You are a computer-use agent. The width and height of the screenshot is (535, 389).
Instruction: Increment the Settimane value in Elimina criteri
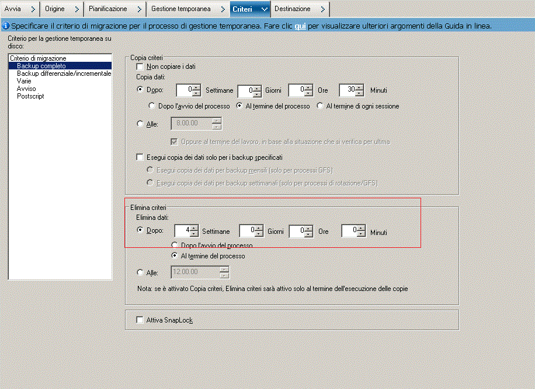pos(193,228)
